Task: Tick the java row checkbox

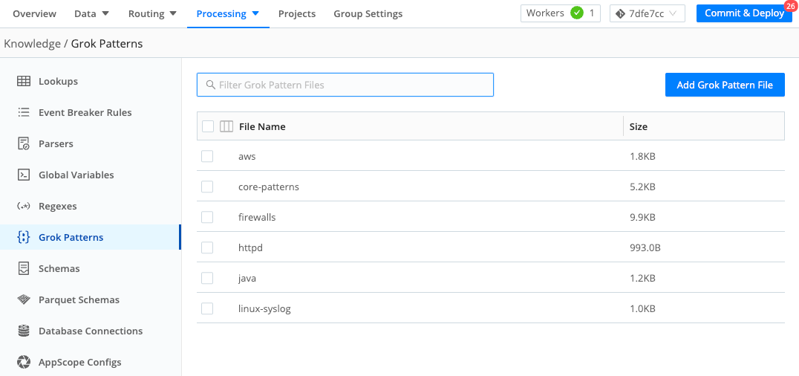Action: point(207,279)
